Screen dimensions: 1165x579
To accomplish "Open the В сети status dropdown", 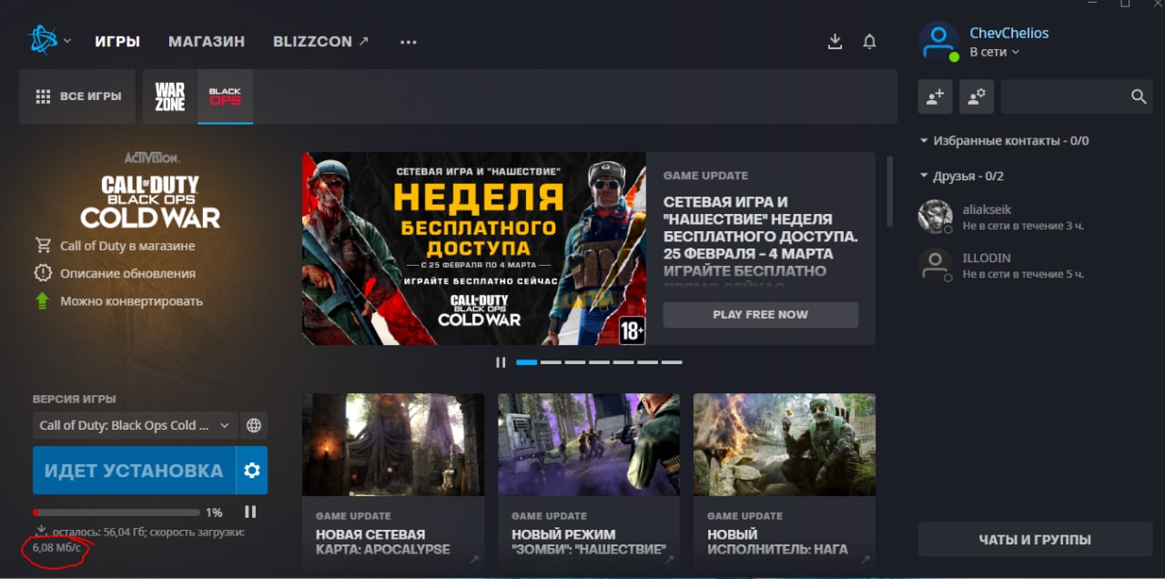I will [x=994, y=52].
